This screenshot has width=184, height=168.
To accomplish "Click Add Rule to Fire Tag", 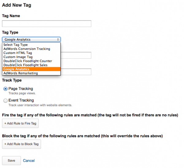I will (20, 123).
